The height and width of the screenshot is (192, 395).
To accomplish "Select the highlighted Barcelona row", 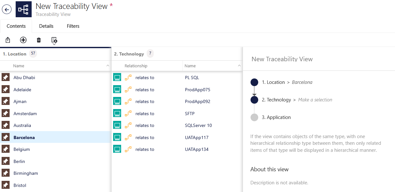I will (56, 137).
